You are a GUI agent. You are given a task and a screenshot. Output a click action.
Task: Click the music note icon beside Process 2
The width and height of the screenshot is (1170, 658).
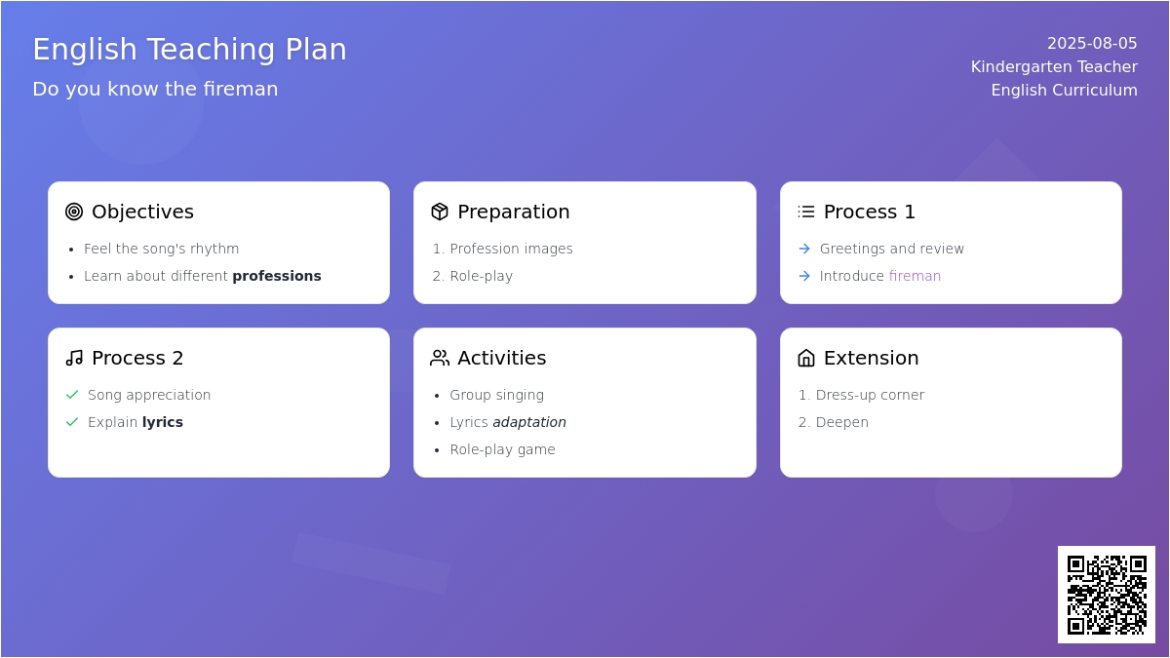coord(74,358)
